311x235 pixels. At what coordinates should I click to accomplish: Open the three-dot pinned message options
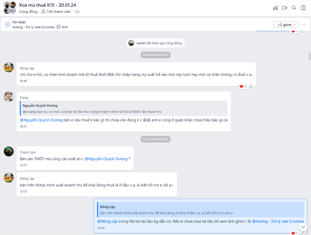tap(304, 24)
